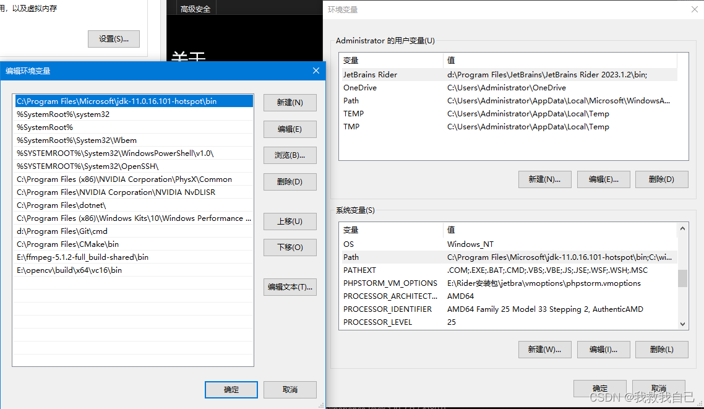Cancel the edit dialog with 取消
The image size is (704, 409).
tap(290, 389)
